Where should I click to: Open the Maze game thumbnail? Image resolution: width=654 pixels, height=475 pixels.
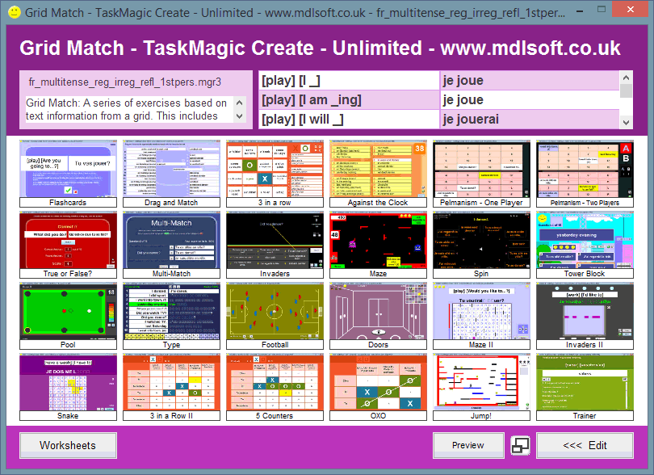pyautogui.click(x=379, y=245)
